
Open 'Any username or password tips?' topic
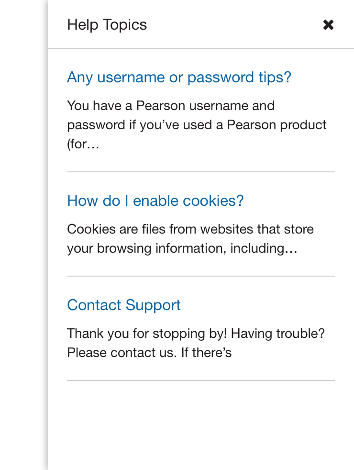pyautogui.click(x=179, y=77)
